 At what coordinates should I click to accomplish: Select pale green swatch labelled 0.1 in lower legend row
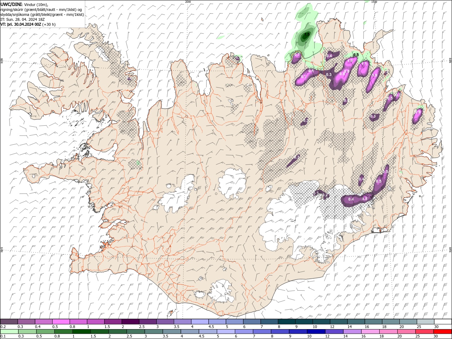point(9,332)
